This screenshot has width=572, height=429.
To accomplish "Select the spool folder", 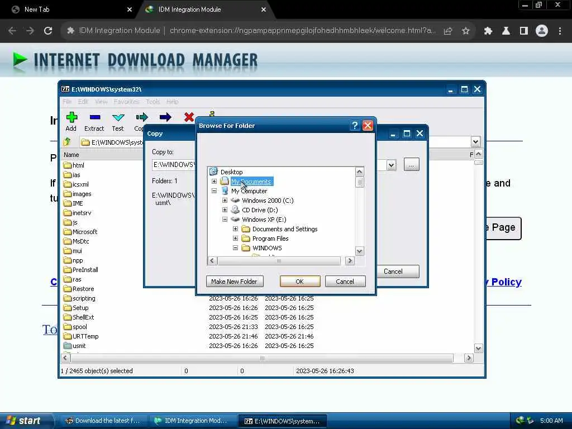I will point(75,326).
